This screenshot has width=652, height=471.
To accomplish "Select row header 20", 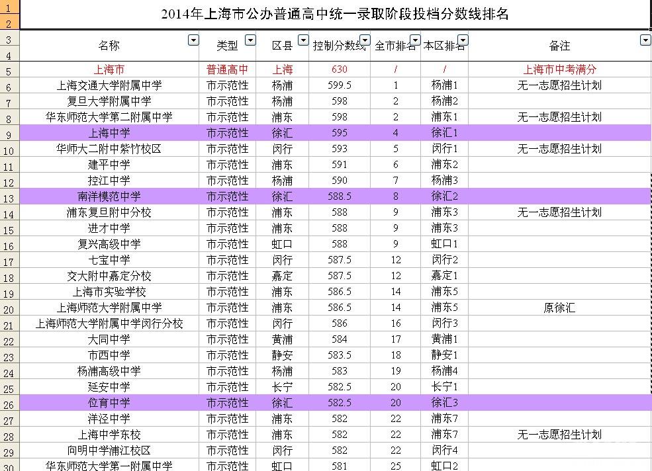I will click(9, 308).
